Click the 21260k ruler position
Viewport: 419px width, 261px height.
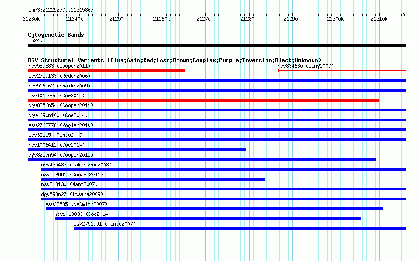(x=161, y=19)
